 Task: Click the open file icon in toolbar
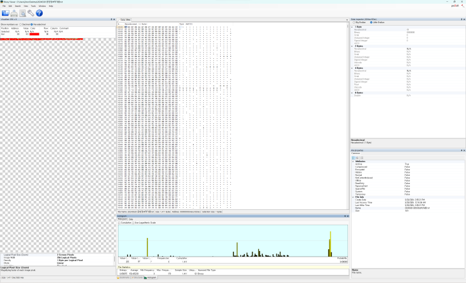coord(6,13)
